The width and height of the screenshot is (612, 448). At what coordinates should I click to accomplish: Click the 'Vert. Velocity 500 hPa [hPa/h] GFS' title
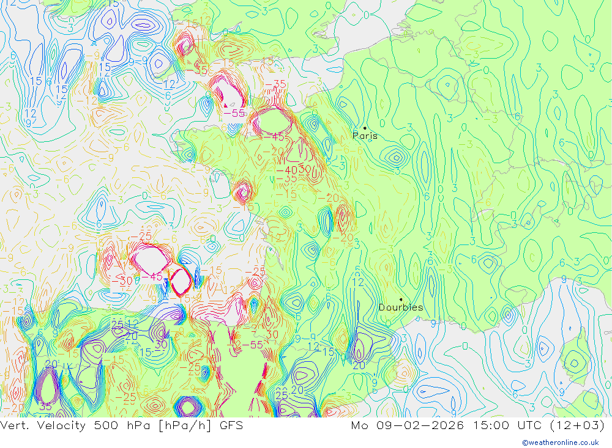pyautogui.click(x=121, y=425)
